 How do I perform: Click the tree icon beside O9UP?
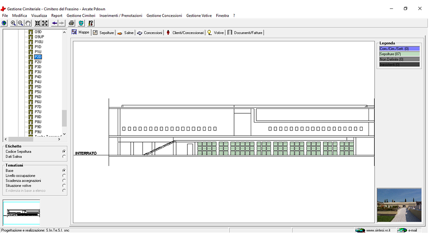[30, 37]
